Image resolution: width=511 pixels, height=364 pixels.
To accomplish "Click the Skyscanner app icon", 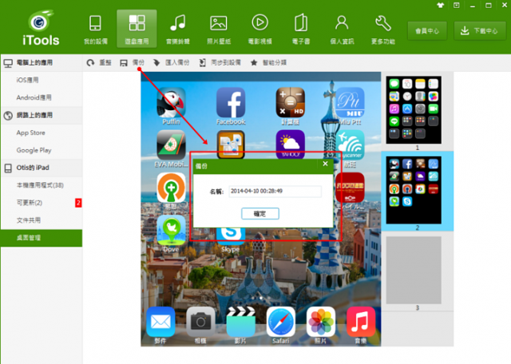I will pos(351,144).
